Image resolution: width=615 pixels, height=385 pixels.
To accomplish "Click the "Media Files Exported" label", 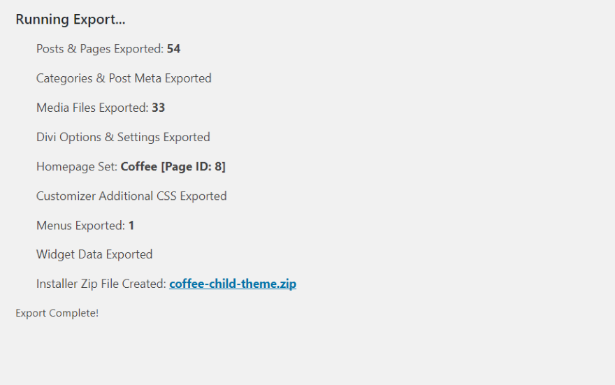I will click(x=92, y=108).
